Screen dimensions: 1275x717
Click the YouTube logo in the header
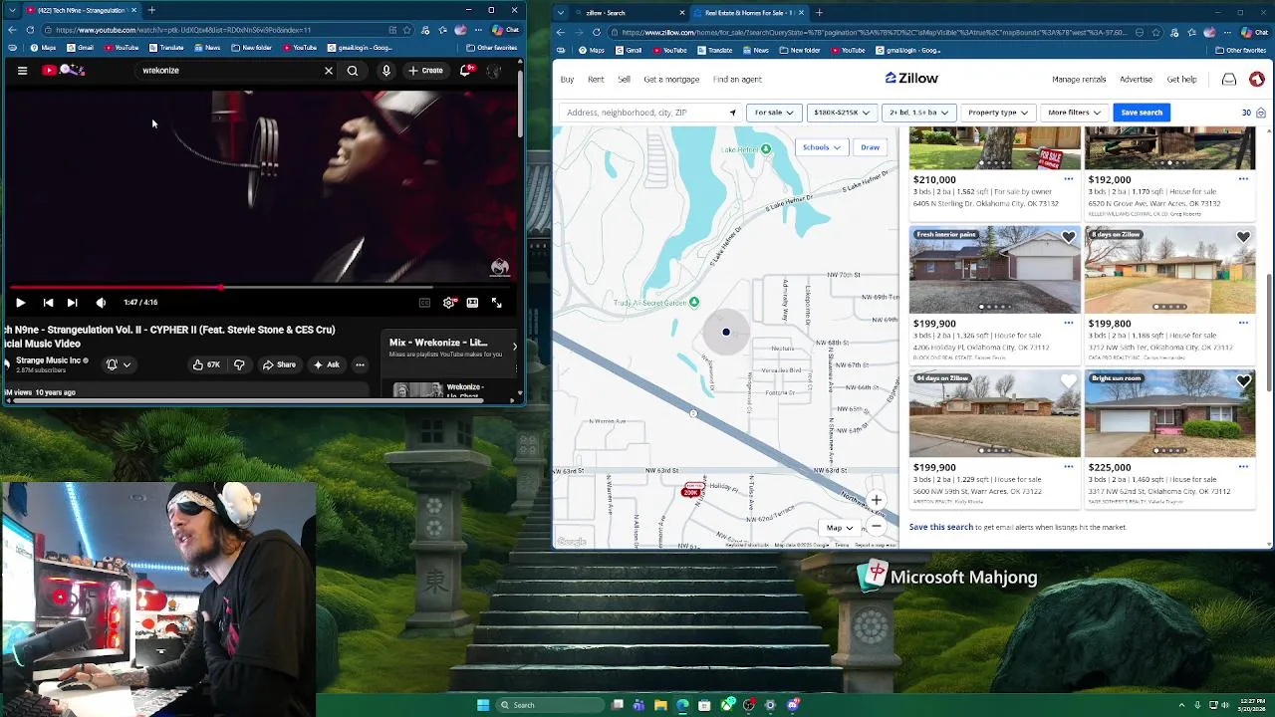pos(64,70)
